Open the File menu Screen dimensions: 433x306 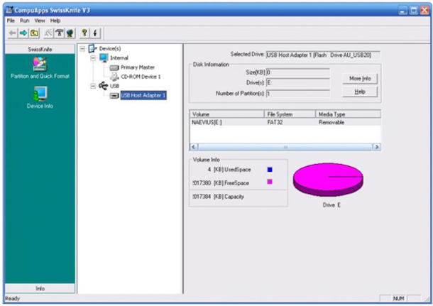(x=11, y=21)
